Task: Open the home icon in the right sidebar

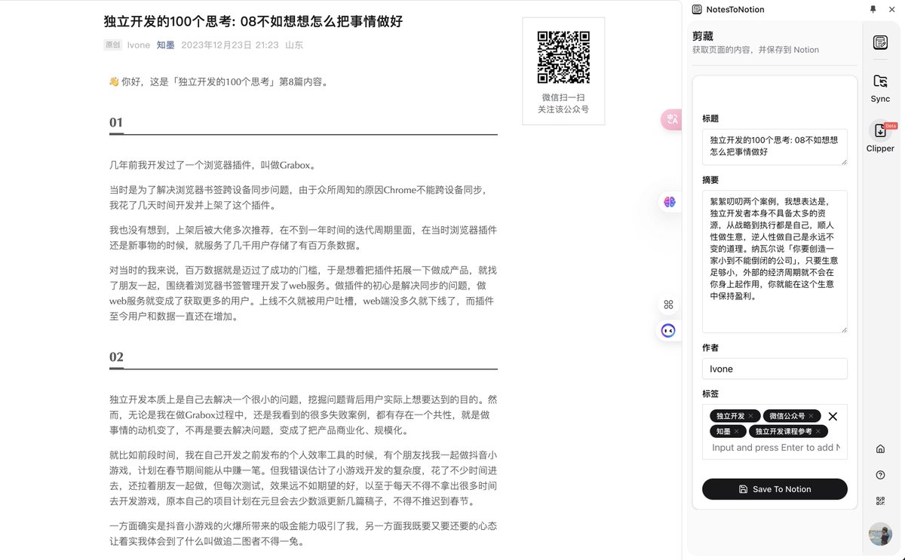Action: click(x=879, y=448)
